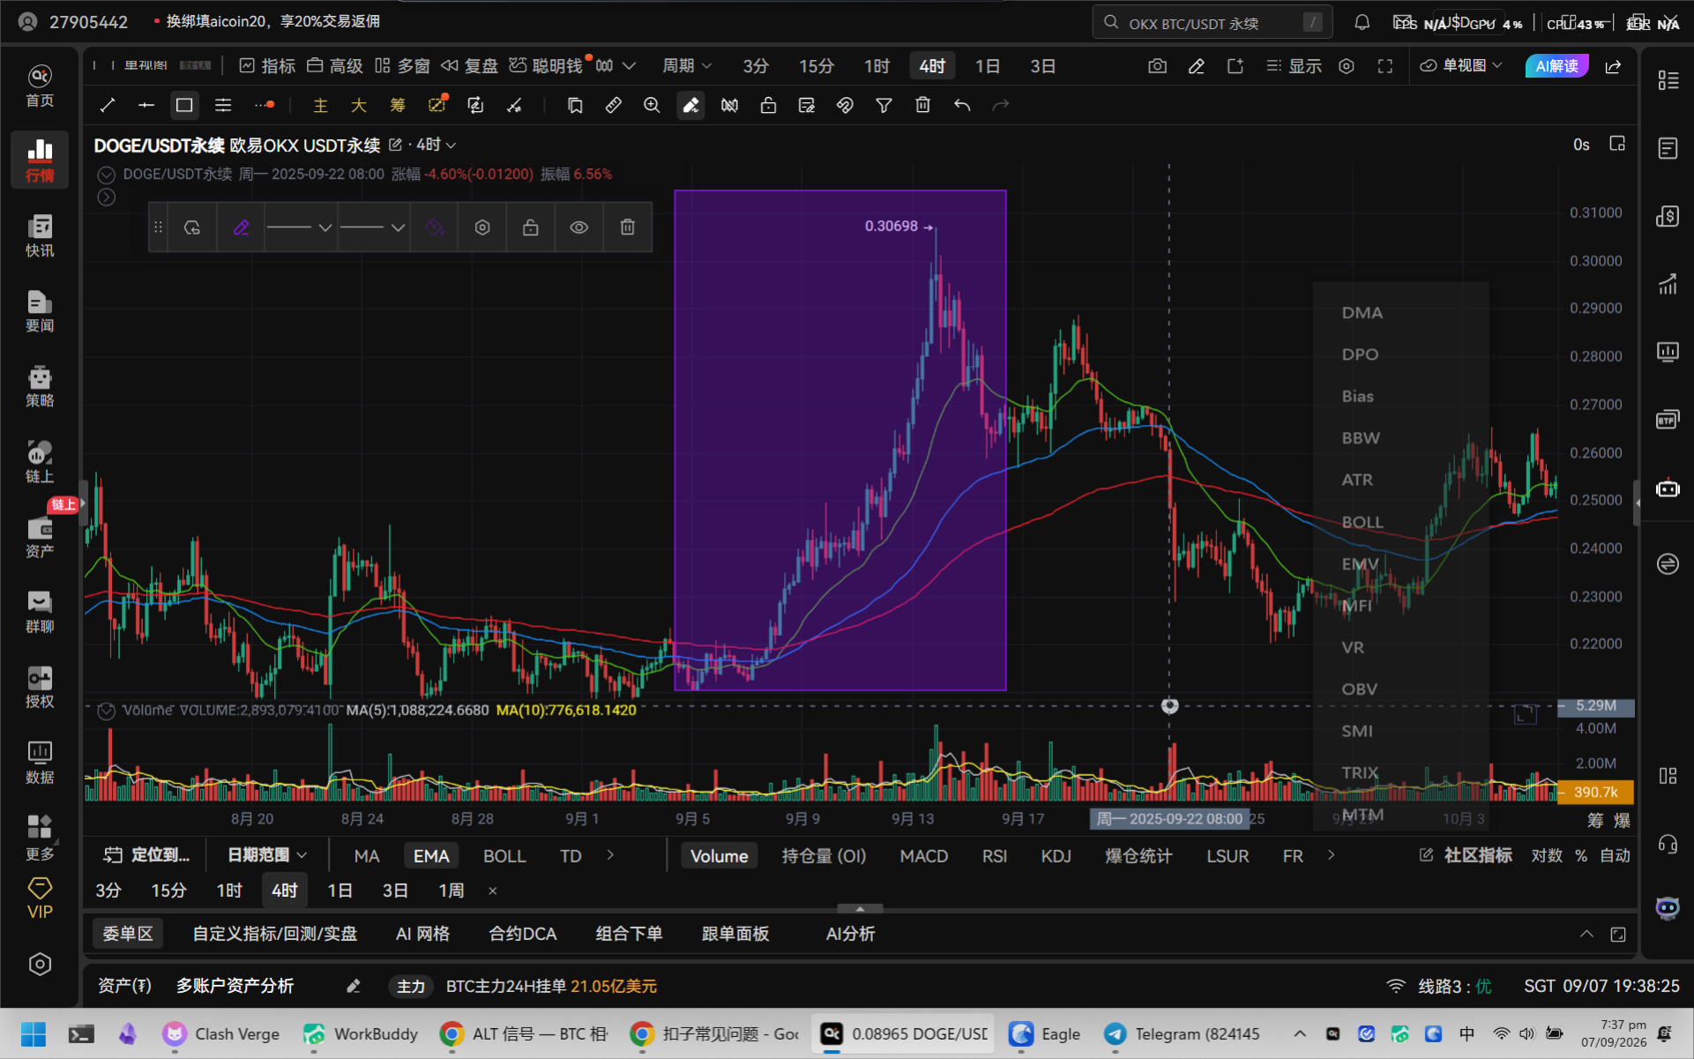
Task: Open 社区指标 community indicators
Action: [x=1466, y=855]
